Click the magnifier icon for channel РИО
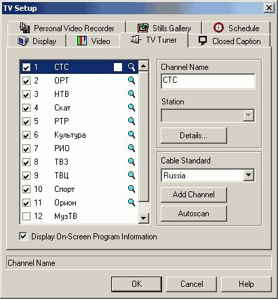Viewport: 278px width, 299px height. click(132, 148)
